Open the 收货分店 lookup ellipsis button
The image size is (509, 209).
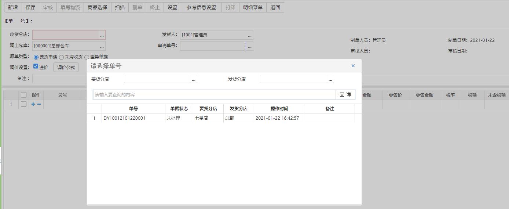102,35
